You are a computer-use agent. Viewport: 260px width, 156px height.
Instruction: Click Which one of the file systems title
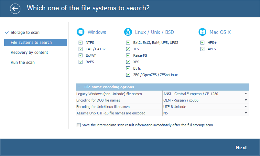[88, 8]
